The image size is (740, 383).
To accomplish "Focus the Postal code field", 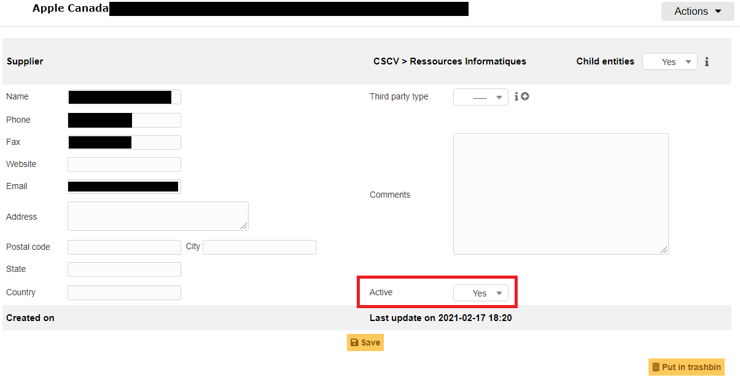I will pos(124,247).
